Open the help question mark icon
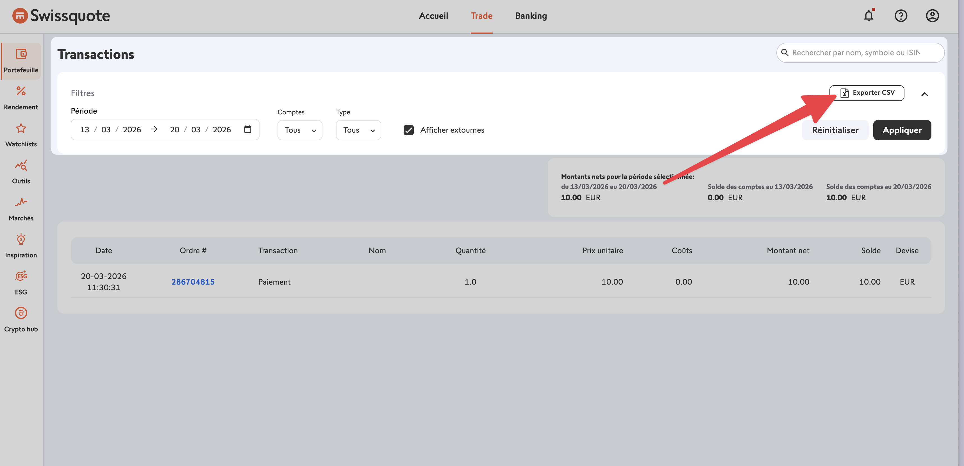964x466 pixels. [x=901, y=16]
